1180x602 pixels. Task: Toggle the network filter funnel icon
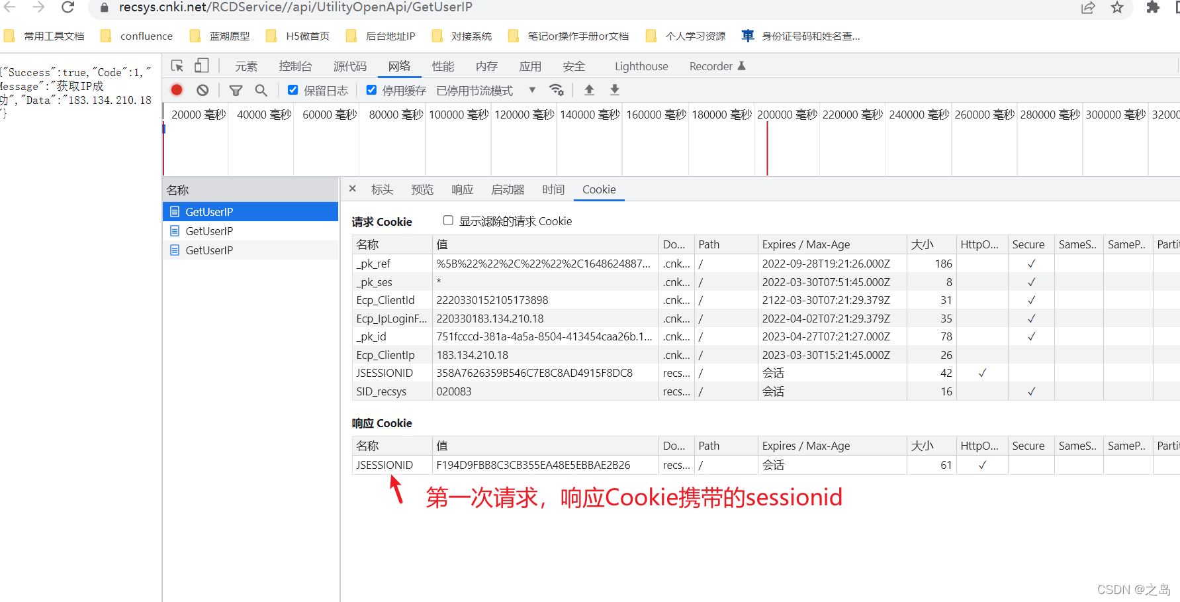(236, 90)
